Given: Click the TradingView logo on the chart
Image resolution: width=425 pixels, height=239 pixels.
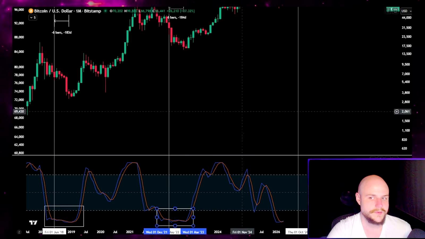Looking at the screenshot, I should 33,223.
